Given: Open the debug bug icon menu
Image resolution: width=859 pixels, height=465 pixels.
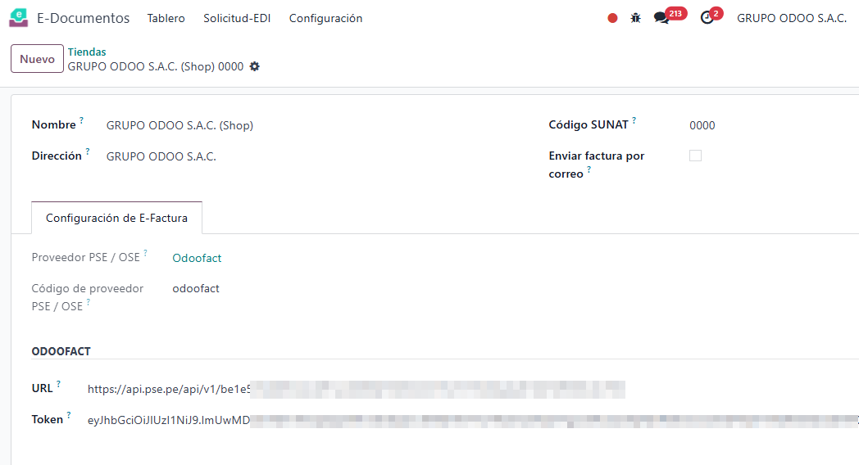Looking at the screenshot, I should tap(635, 18).
